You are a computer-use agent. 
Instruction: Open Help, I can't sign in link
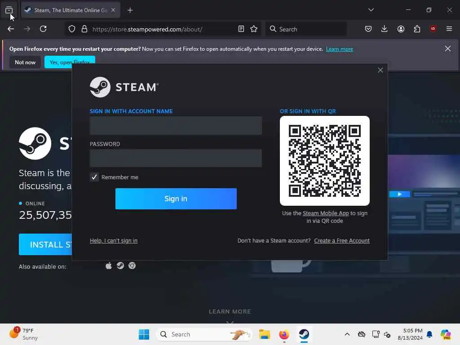[114, 241]
